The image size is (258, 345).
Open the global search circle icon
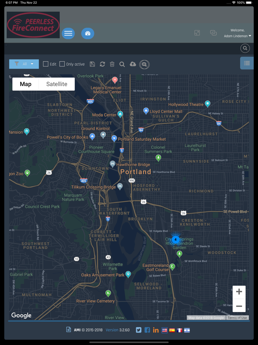click(x=245, y=48)
